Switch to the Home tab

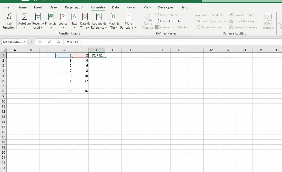tap(22, 7)
